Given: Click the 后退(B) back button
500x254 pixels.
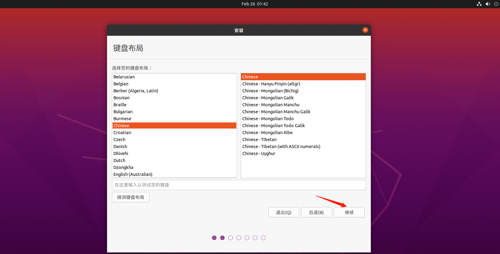Looking at the screenshot, I should [316, 212].
